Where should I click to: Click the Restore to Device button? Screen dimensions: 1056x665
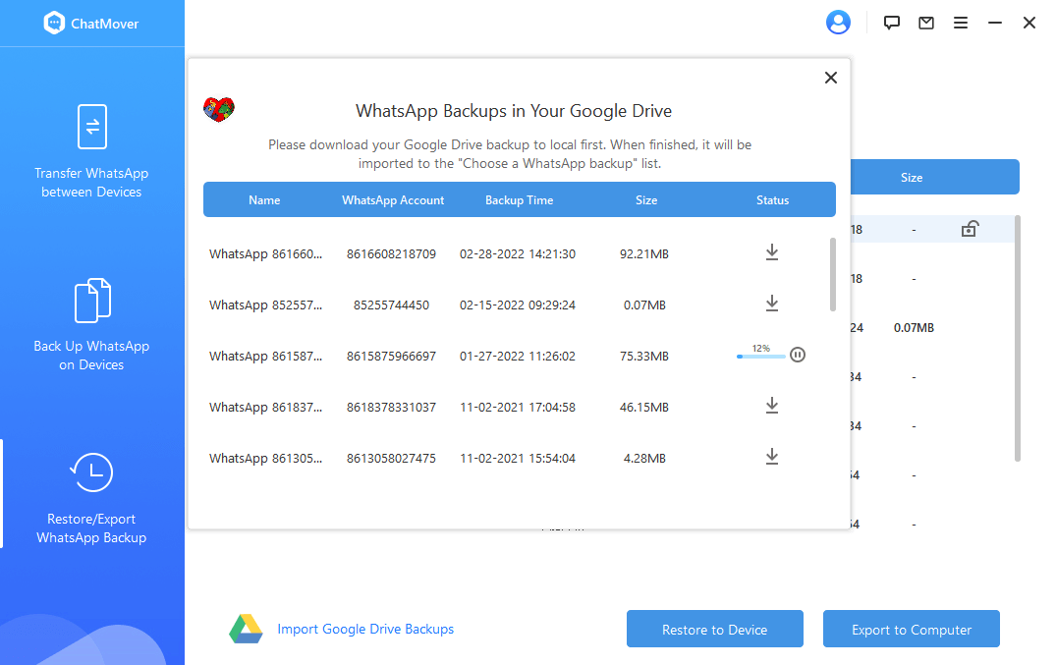(x=715, y=630)
